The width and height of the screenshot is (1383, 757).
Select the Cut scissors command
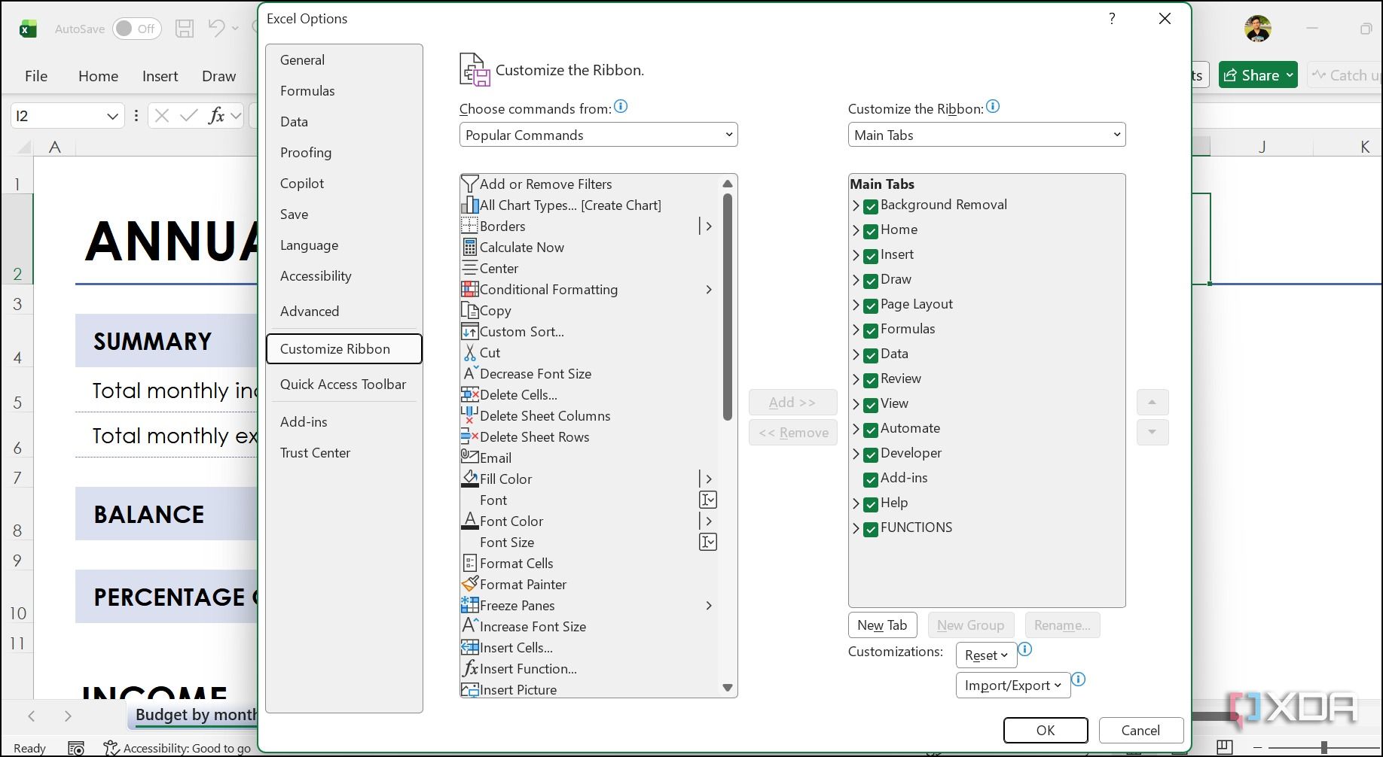click(588, 353)
